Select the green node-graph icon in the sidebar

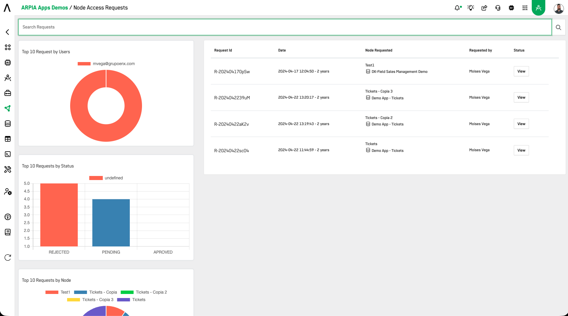(8, 108)
